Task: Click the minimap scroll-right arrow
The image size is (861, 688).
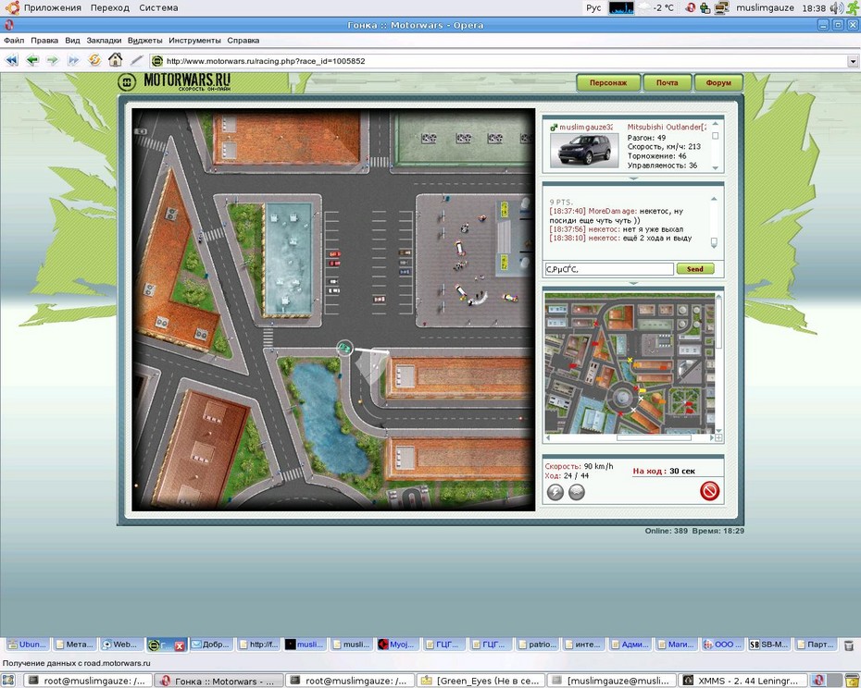Action: tap(712, 437)
